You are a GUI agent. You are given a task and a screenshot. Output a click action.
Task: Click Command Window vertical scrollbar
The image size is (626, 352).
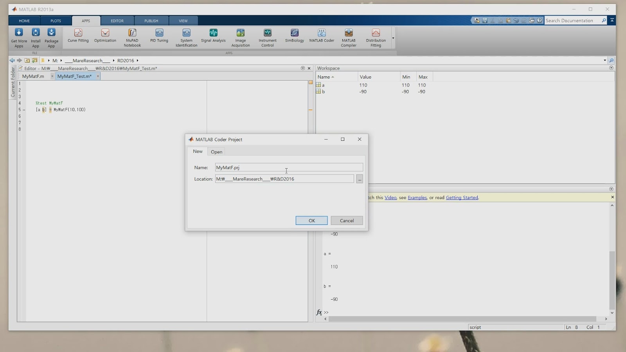(x=612, y=280)
